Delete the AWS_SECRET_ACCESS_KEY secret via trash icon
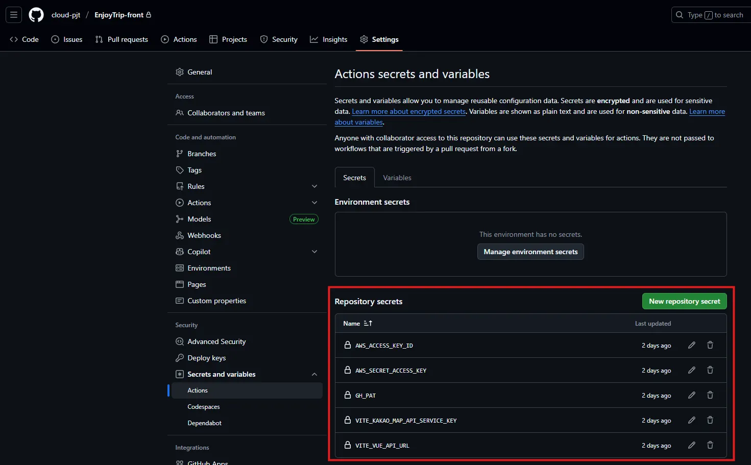Viewport: 751px width, 465px height. [x=710, y=370]
